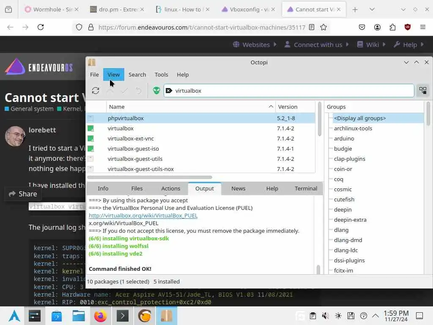Click status icon of phpvirtualbox row
433x325 pixels.
coord(90,118)
